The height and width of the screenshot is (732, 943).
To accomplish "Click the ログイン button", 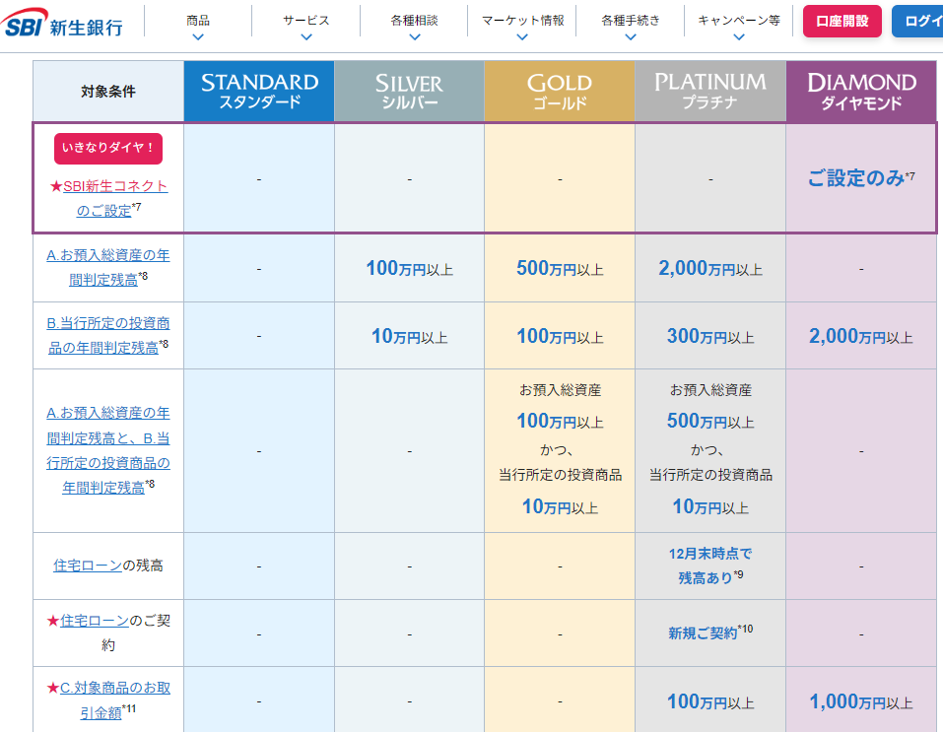I will click(x=917, y=21).
